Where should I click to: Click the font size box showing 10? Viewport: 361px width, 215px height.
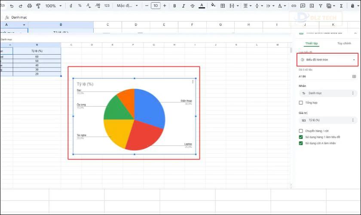click(156, 6)
